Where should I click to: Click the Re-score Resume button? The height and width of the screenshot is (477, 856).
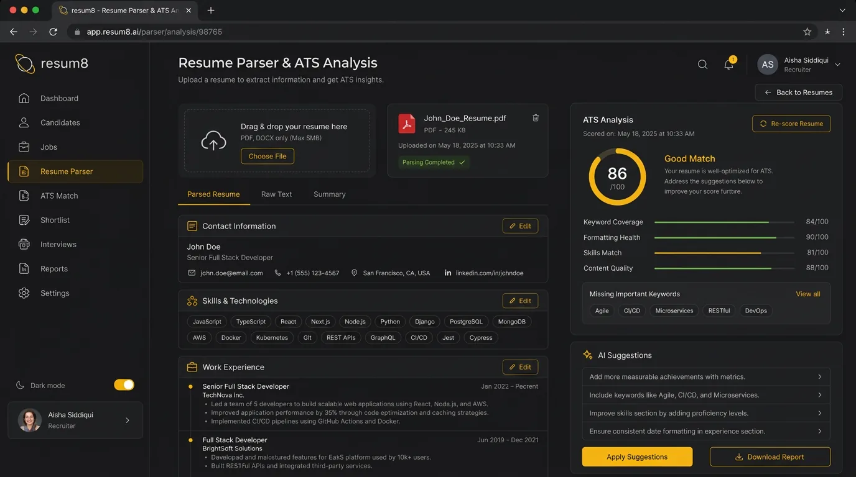[x=791, y=124]
